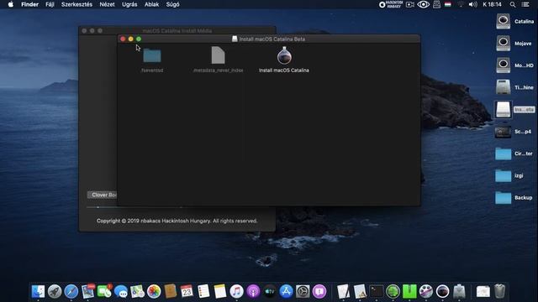Open the Trash in the Dock

(x=500, y=291)
